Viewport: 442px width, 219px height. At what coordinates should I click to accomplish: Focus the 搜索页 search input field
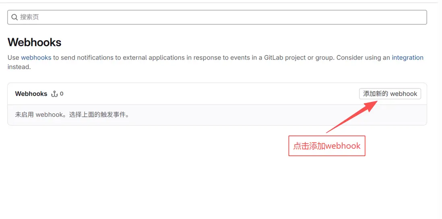coord(217,17)
